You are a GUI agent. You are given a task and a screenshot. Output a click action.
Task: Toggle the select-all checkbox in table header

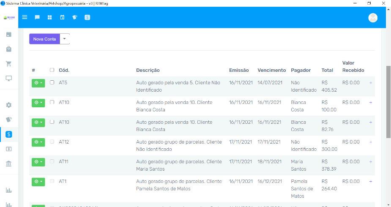[52, 70]
